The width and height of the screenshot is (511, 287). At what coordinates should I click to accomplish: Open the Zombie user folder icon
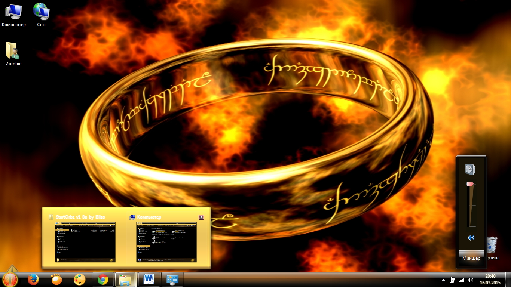pyautogui.click(x=13, y=53)
